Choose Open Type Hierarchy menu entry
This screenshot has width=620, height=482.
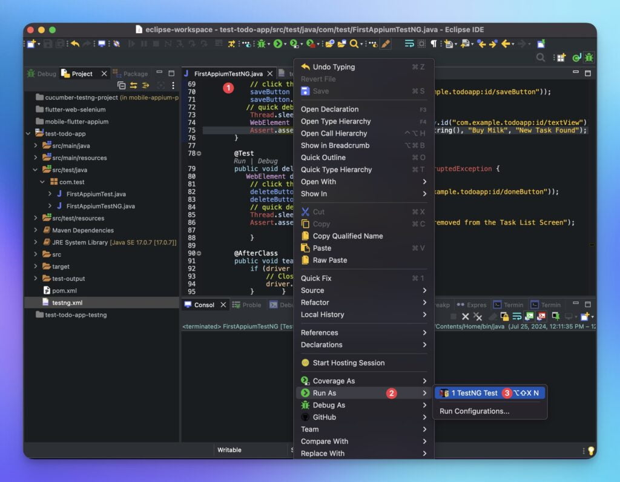tap(364, 121)
